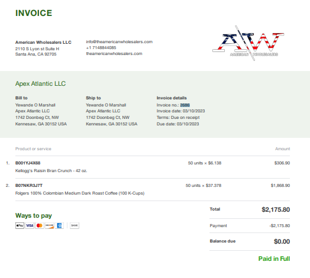Click the $306.90 line amount
310x278 pixels.
click(282, 163)
